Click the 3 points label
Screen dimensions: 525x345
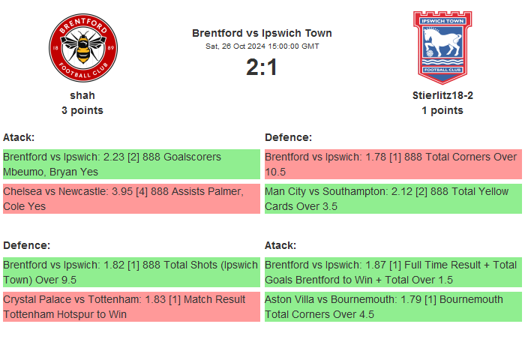point(82,110)
